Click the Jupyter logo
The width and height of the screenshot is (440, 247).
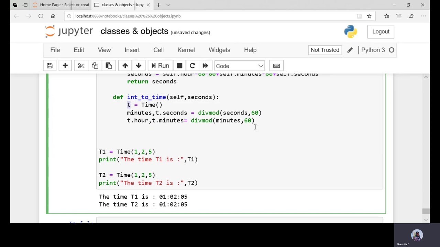(69, 31)
